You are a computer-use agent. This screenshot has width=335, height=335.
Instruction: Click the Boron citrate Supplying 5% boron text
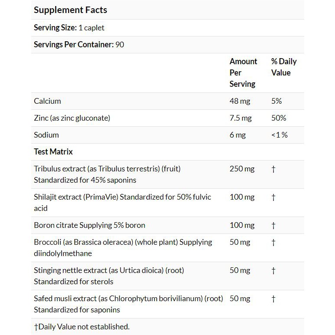click(89, 225)
